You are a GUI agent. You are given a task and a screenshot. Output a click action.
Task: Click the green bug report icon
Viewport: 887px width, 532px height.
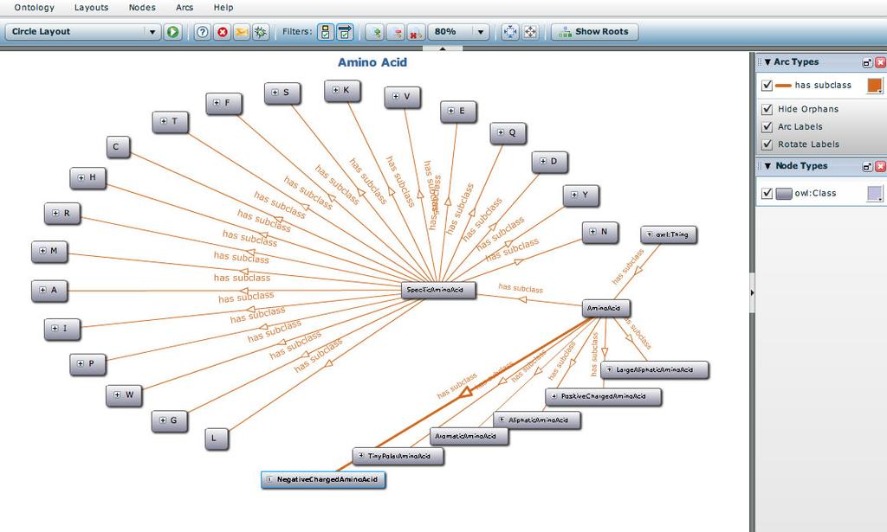[260, 32]
